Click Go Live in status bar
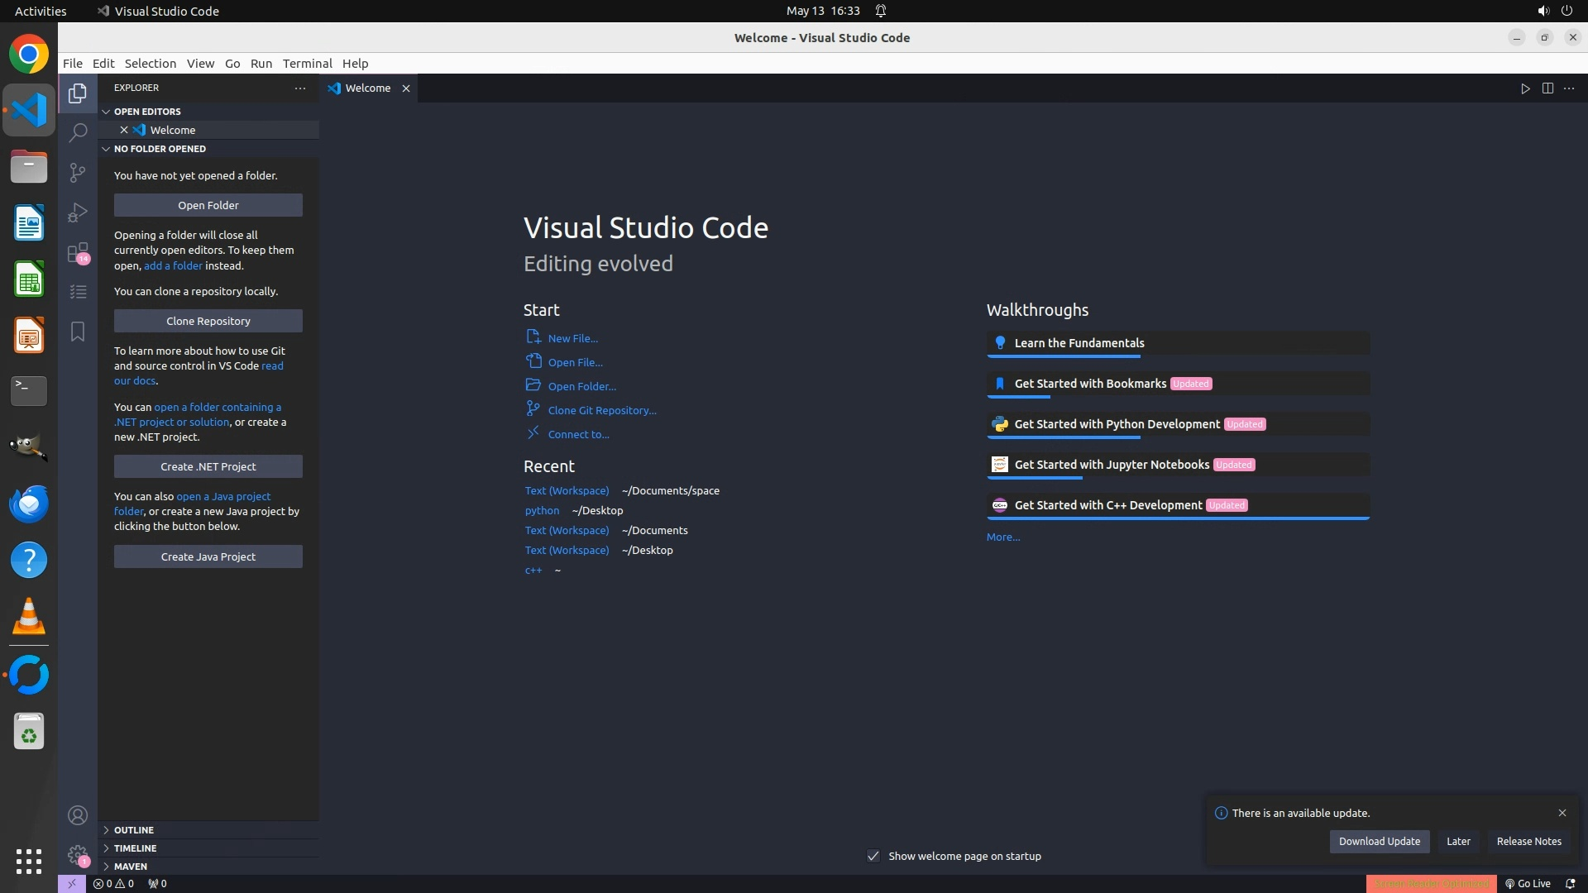 [1528, 884]
